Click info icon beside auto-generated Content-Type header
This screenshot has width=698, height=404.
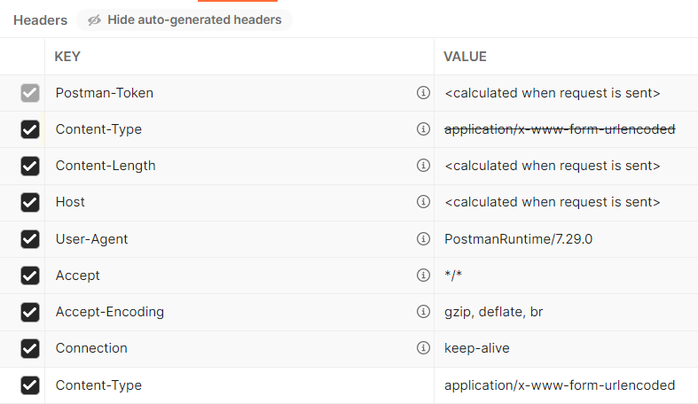point(423,129)
